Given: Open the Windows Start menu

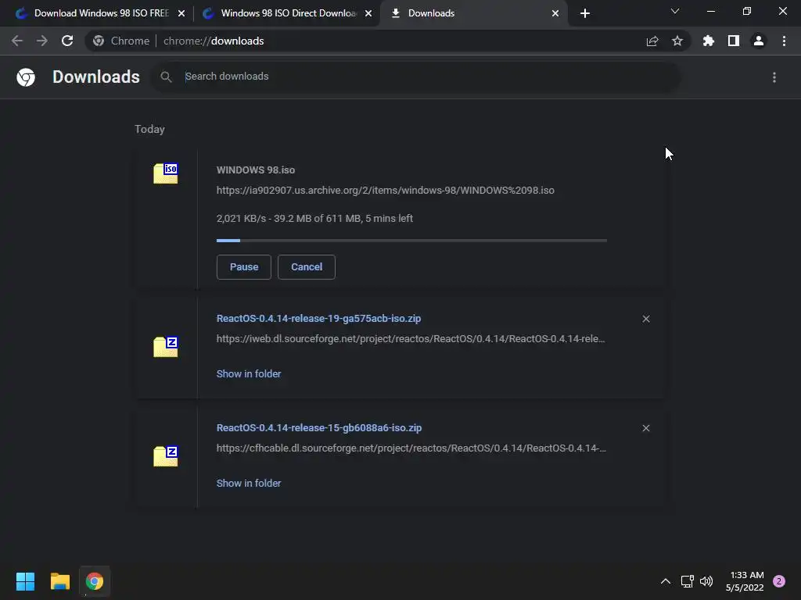Looking at the screenshot, I should coord(25,581).
